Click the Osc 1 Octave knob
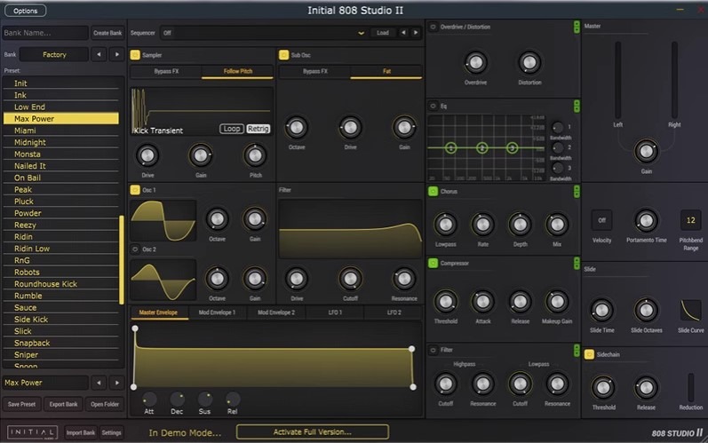708x443 pixels. (217, 219)
